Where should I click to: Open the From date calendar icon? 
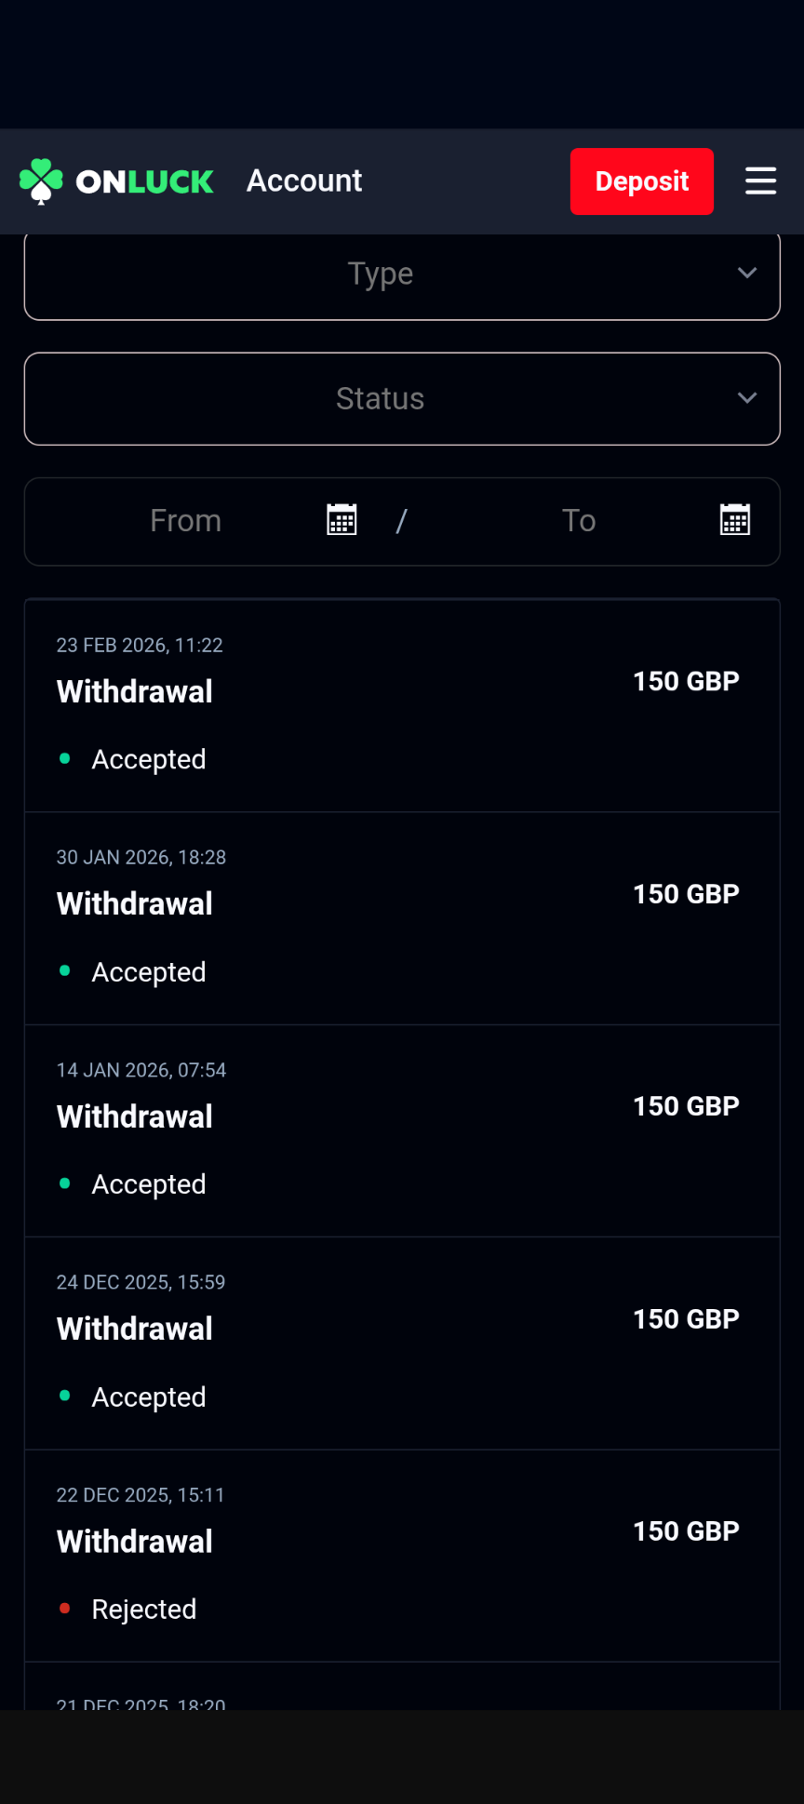342,520
